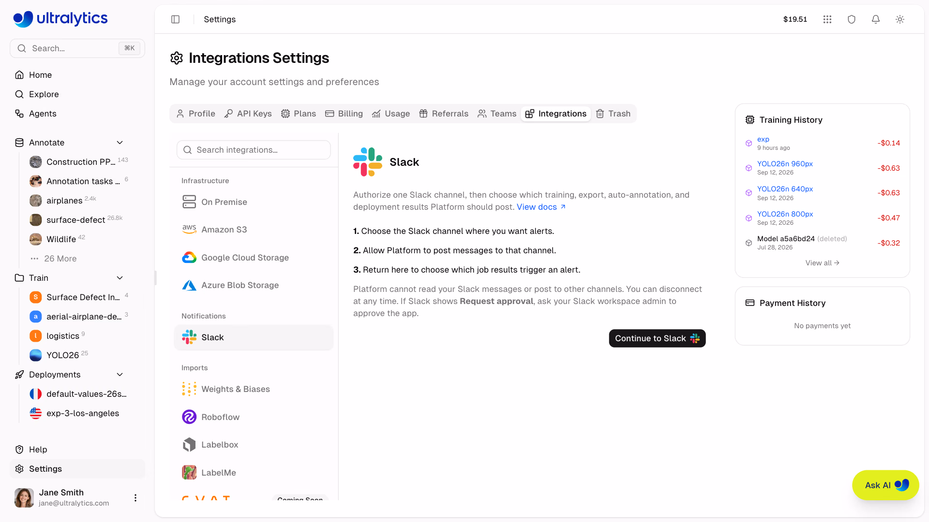The width and height of the screenshot is (929, 522).
Task: Open Agents in the sidebar
Action: [77, 114]
